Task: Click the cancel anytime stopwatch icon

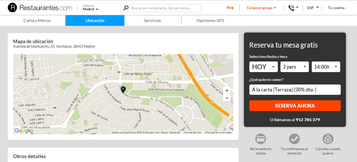Action: click(x=328, y=139)
